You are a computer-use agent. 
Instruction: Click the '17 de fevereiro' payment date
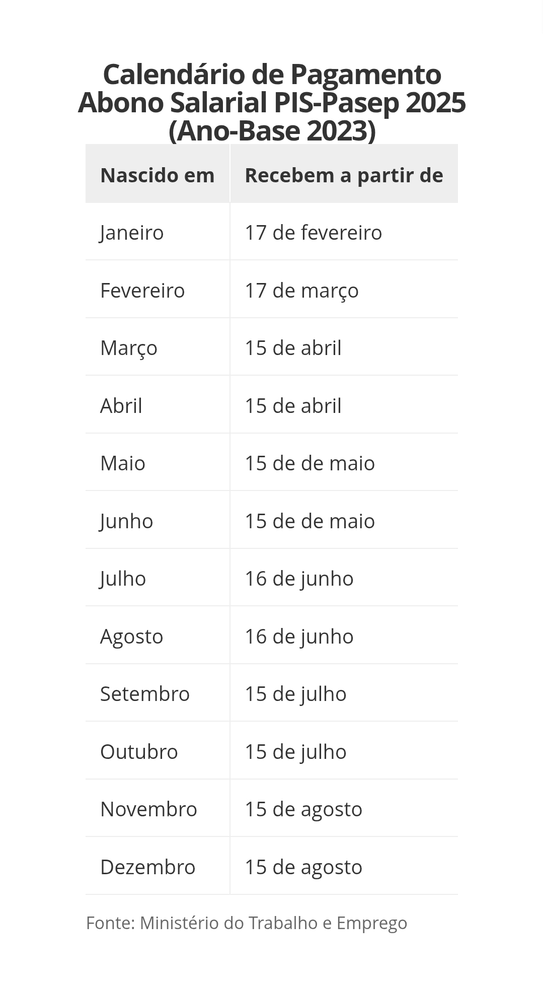point(313,233)
